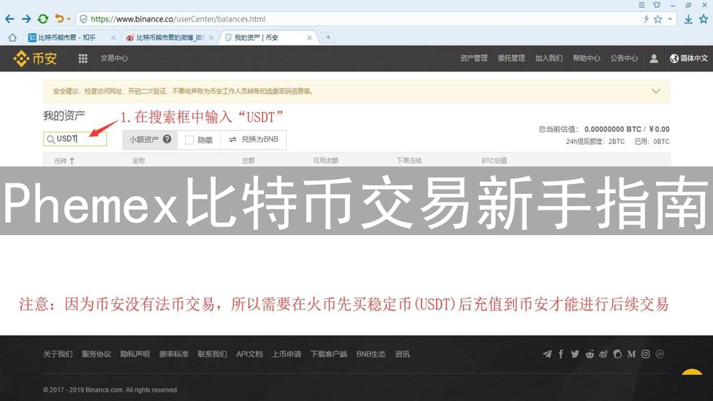Image resolution: width=713 pixels, height=401 pixels.
Task: Click the 总额 column header
Action: [x=248, y=160]
